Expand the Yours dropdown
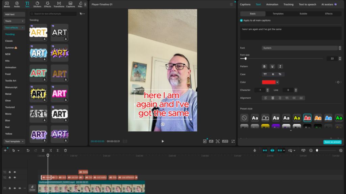The image size is (346, 194). pos(14,21)
